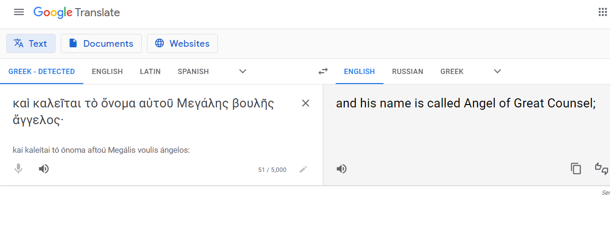The image size is (610, 232).
Task: Choose Latin as source language
Action: pos(150,72)
